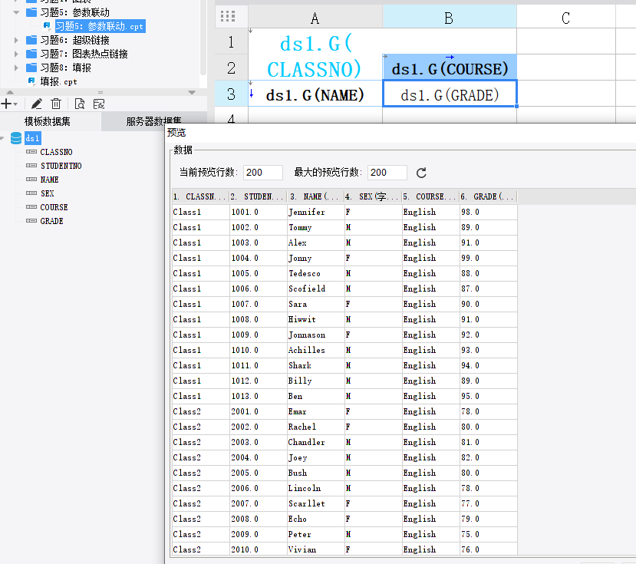Select the ds1 dataset node

coord(32,138)
